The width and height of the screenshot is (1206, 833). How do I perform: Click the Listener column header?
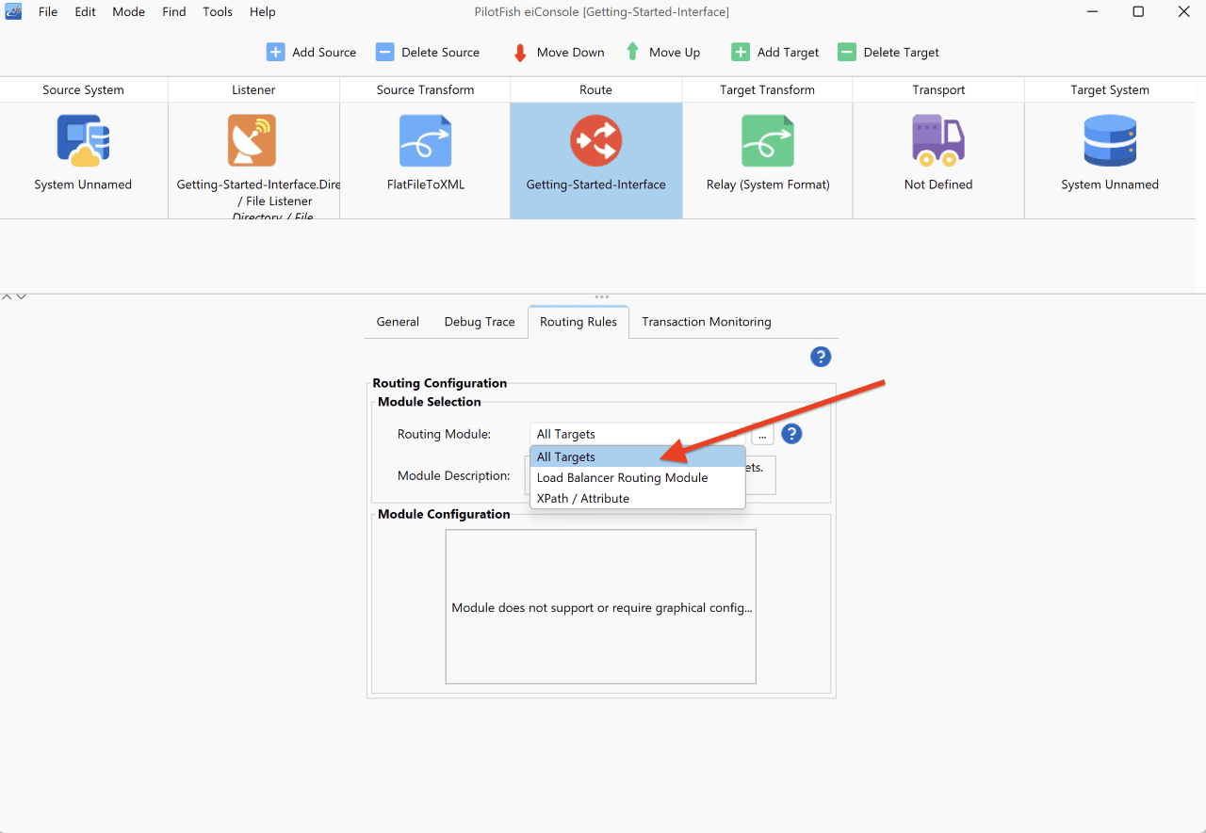pyautogui.click(x=254, y=89)
